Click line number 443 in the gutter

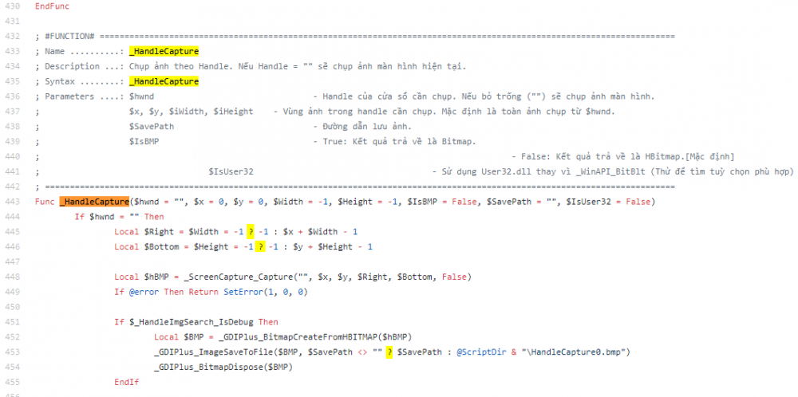pyautogui.click(x=11, y=202)
